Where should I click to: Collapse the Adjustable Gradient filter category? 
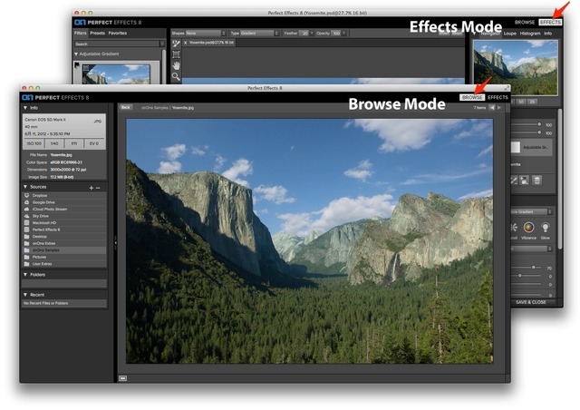point(76,54)
